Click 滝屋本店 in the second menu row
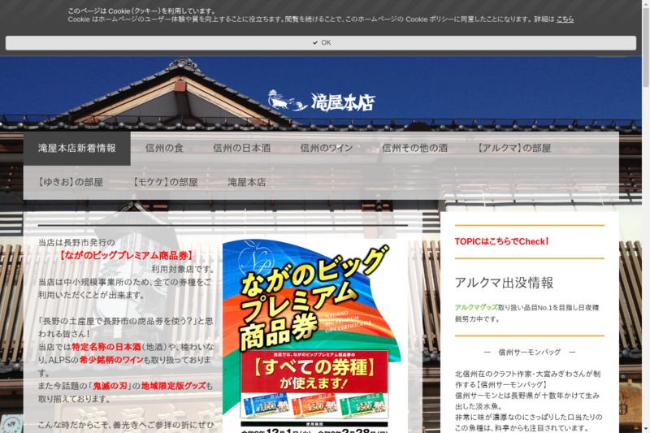 click(x=246, y=182)
